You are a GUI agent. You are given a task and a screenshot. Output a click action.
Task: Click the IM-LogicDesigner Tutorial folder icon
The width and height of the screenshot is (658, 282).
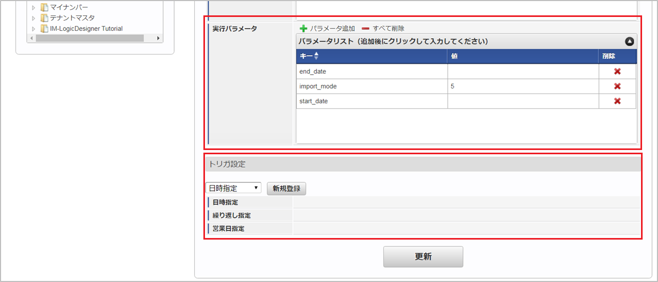pos(45,29)
